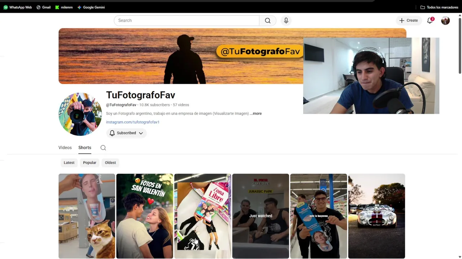
Task: Open the white sports car short
Action: coord(376,216)
